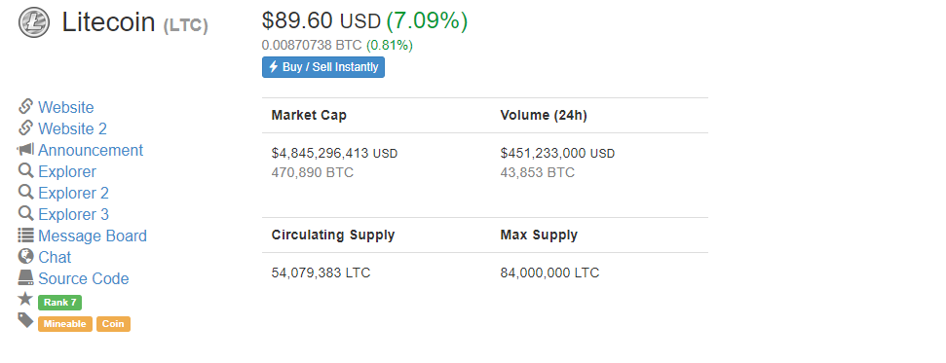
Task: Click the chain-link icon beside Website 2
Action: [x=25, y=127]
